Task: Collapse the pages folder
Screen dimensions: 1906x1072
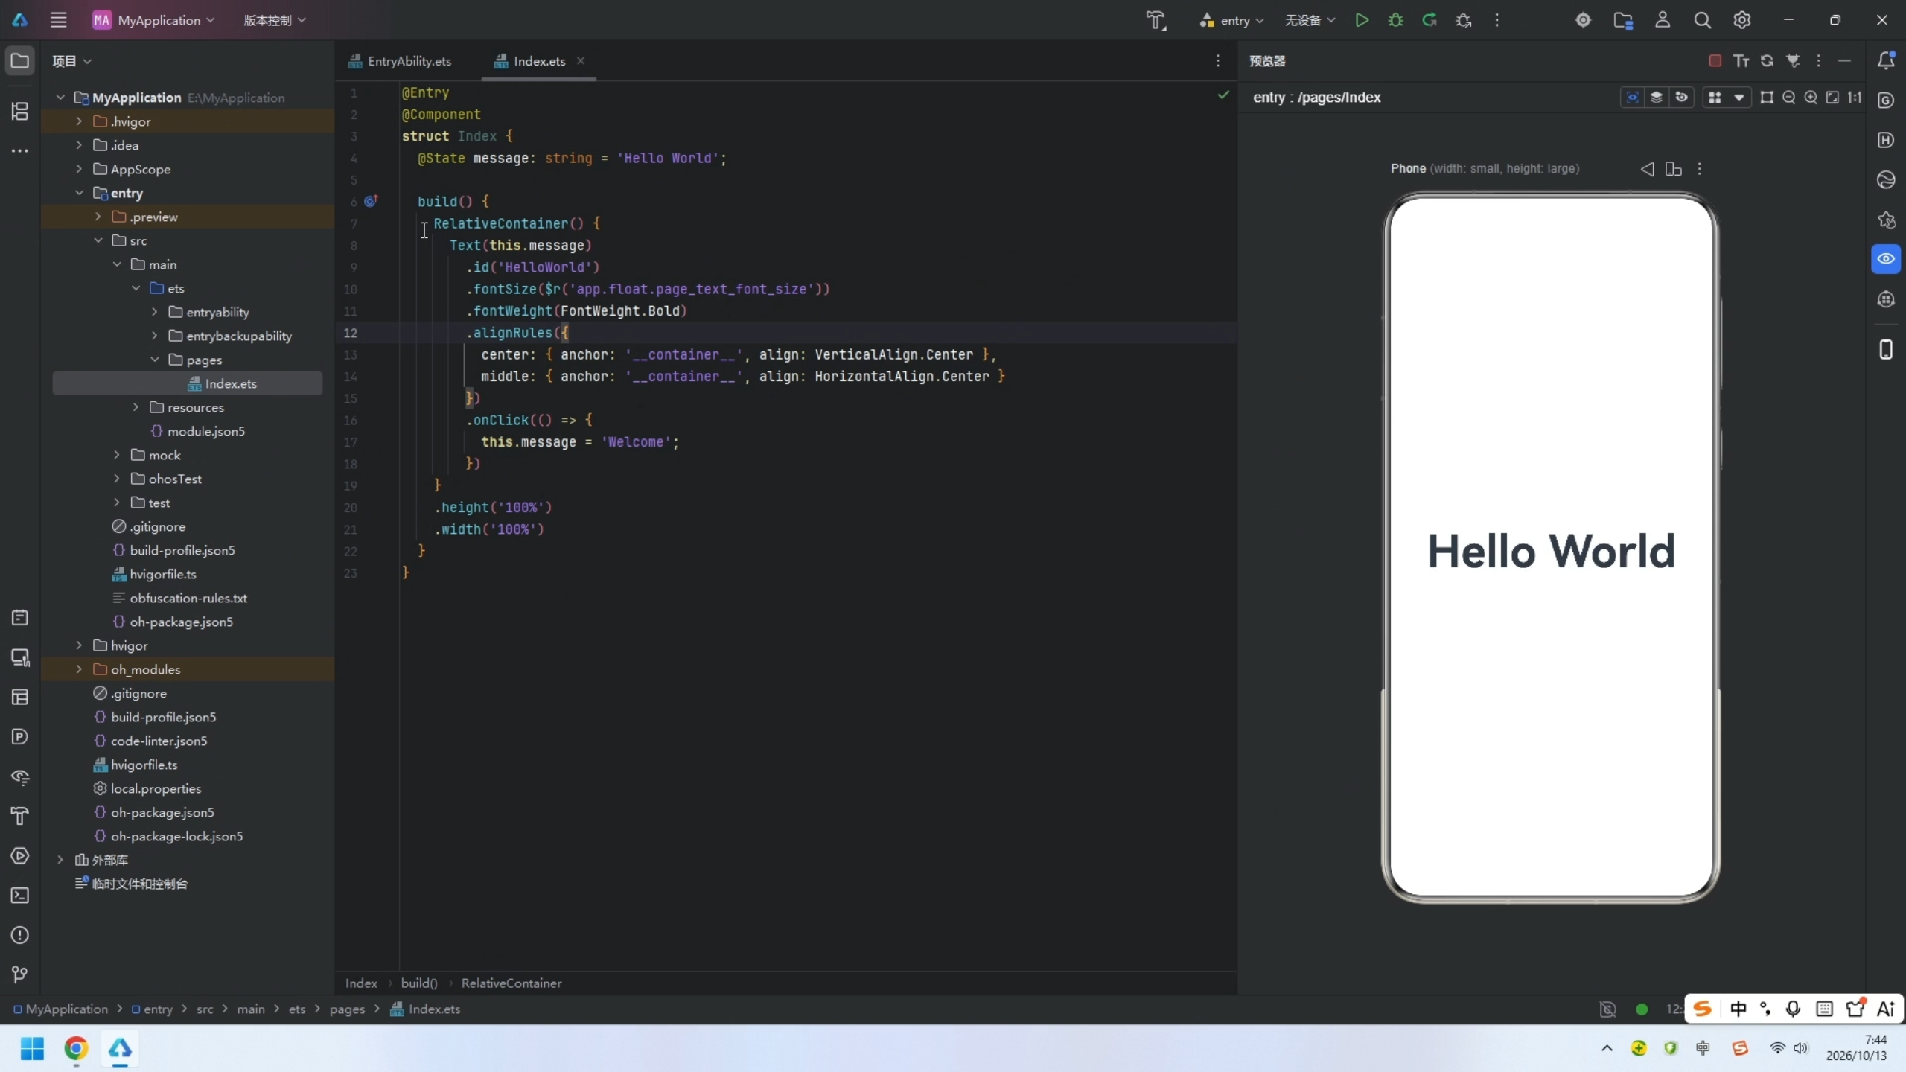Action: tap(155, 360)
